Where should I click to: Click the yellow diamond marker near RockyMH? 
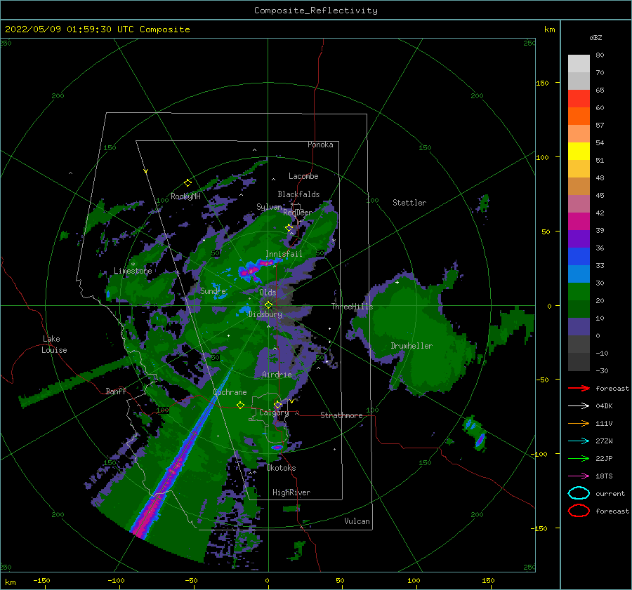click(x=187, y=183)
